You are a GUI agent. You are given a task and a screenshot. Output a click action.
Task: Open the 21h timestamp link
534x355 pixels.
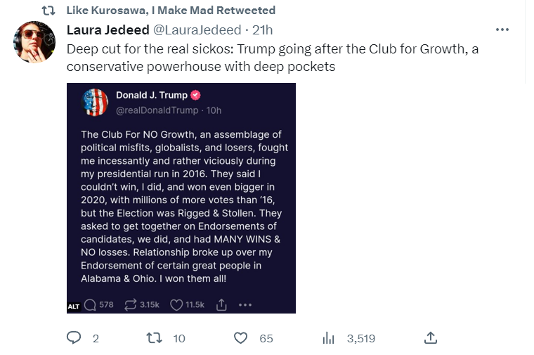(x=261, y=30)
